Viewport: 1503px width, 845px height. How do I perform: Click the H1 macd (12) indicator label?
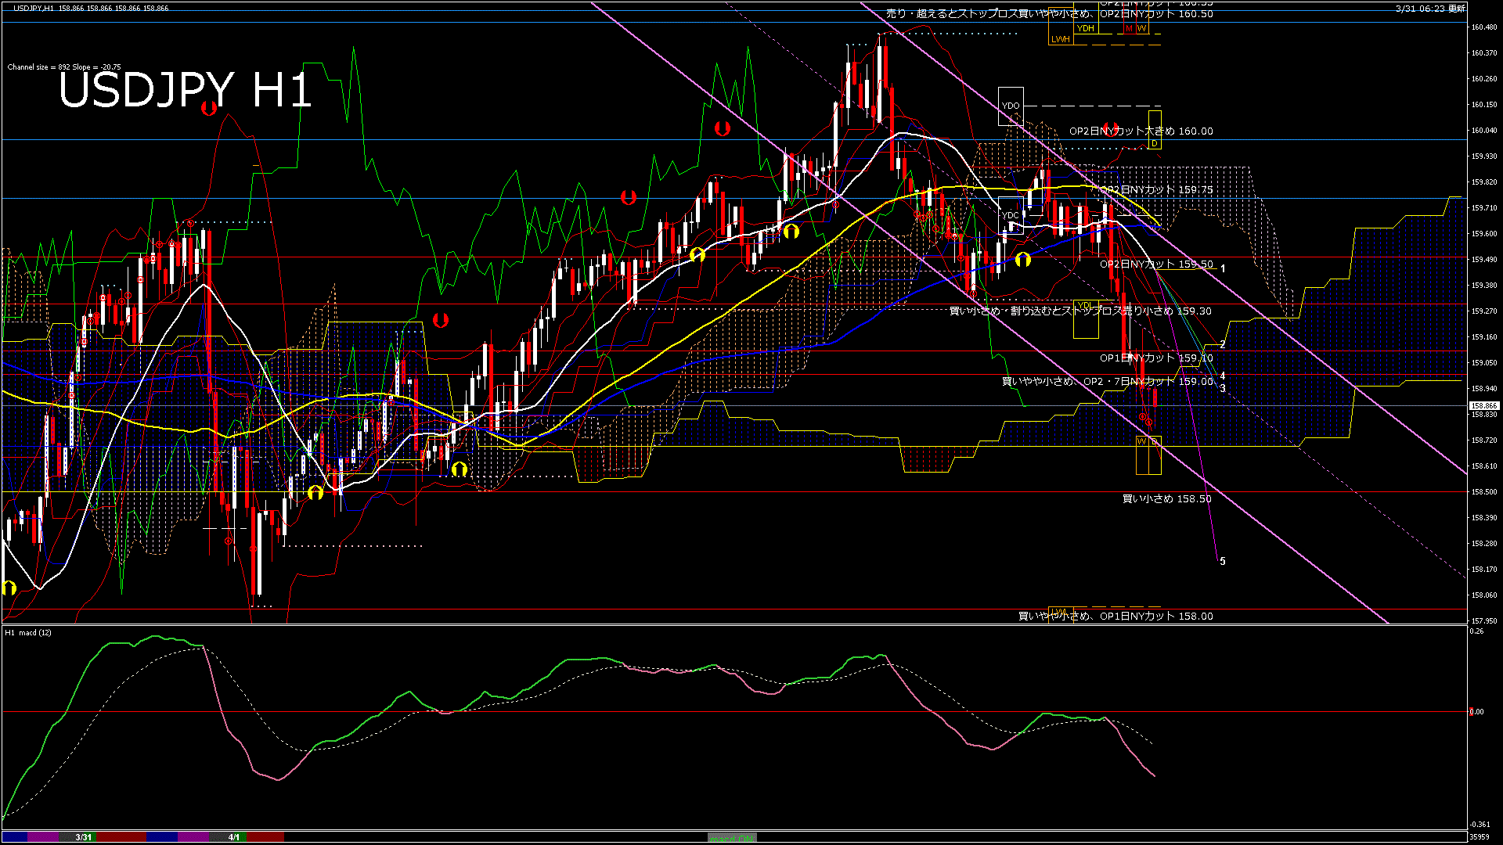tap(28, 632)
